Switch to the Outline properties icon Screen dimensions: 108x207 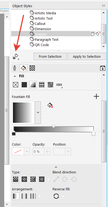coord(14,68)
